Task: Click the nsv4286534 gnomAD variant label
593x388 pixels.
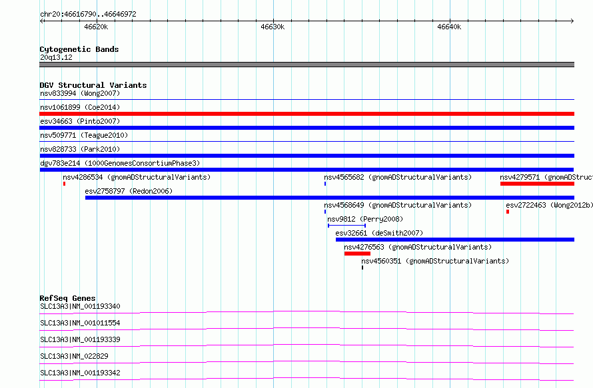Action: pos(137,177)
